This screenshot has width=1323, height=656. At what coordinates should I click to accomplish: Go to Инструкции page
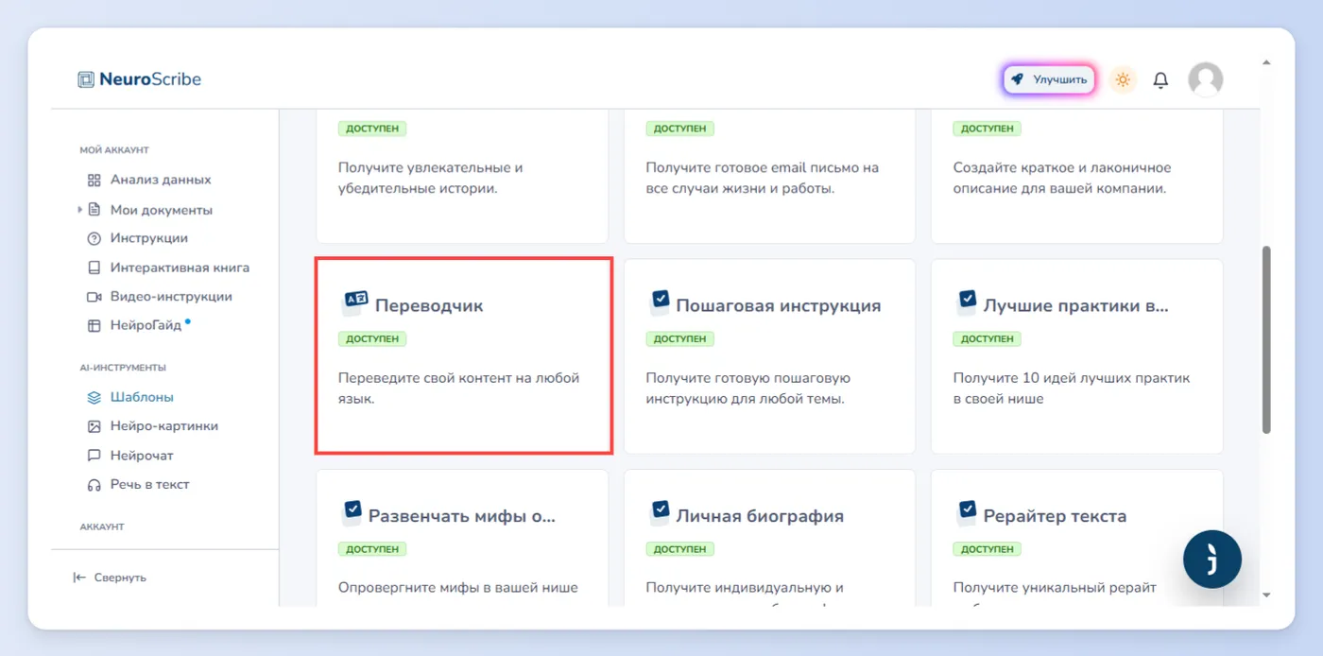(149, 238)
